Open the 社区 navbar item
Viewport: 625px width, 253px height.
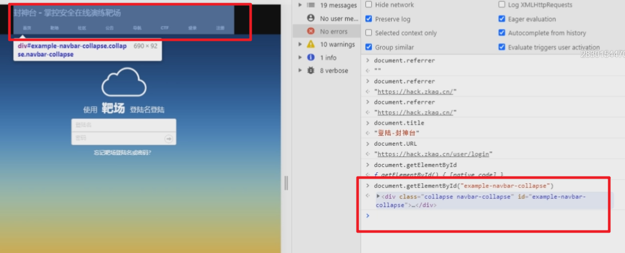coord(82,28)
